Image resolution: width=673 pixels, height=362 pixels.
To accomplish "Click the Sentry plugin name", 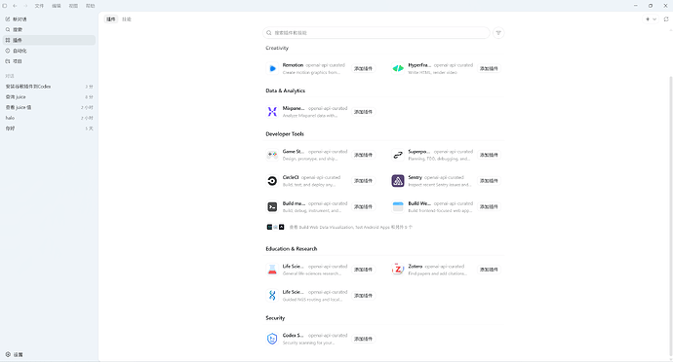I will 416,177.
